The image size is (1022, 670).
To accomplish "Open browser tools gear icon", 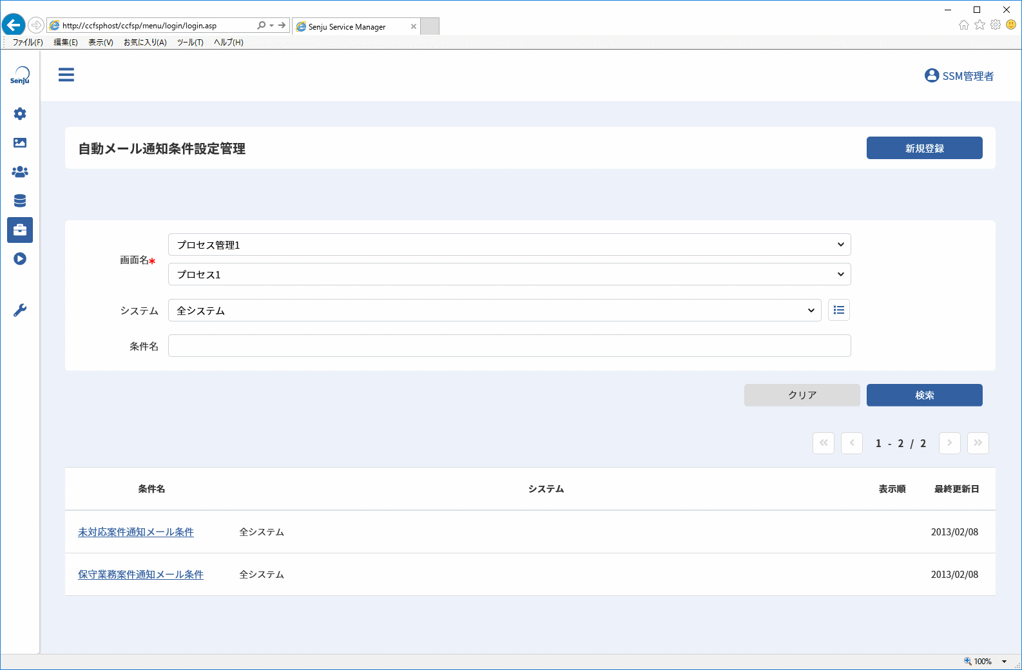I will click(x=996, y=24).
